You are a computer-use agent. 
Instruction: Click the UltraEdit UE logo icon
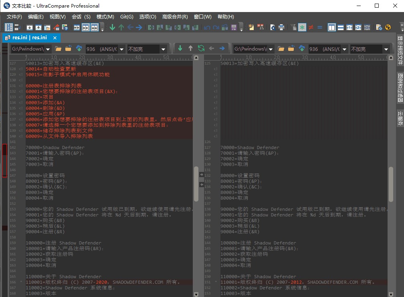coord(388,27)
